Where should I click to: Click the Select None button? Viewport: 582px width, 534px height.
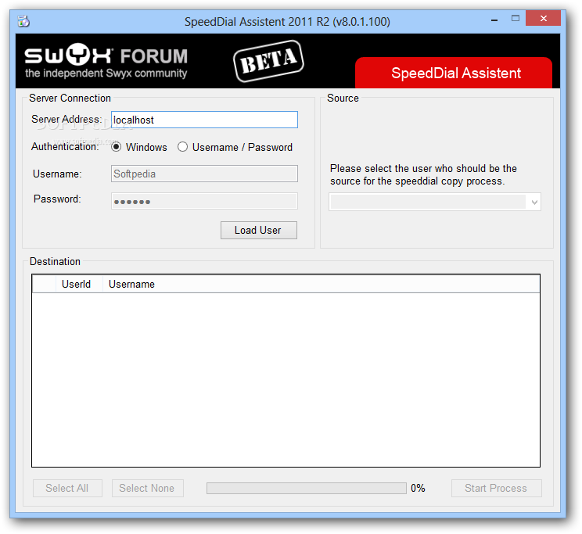(147, 488)
